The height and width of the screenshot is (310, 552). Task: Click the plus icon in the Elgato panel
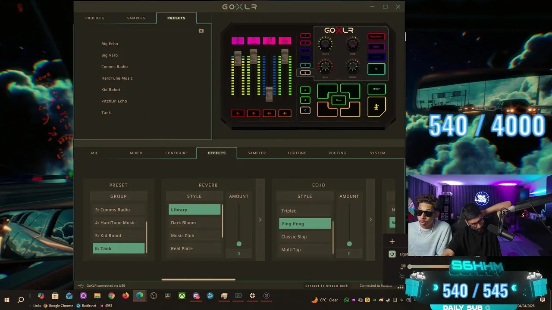(392, 242)
